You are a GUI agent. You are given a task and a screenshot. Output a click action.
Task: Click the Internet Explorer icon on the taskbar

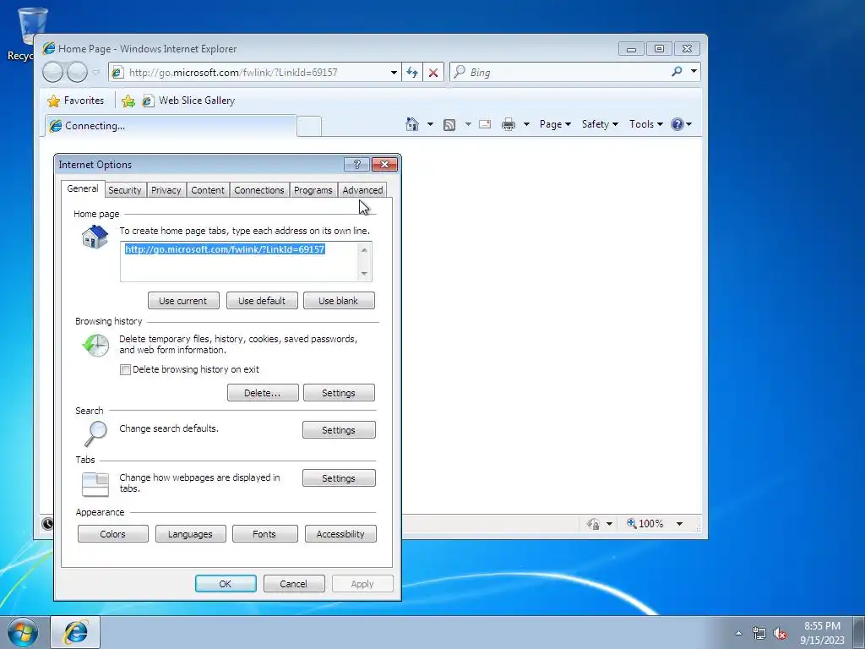(75, 632)
